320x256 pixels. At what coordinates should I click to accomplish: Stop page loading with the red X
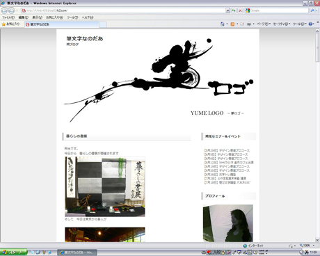(x=240, y=10)
